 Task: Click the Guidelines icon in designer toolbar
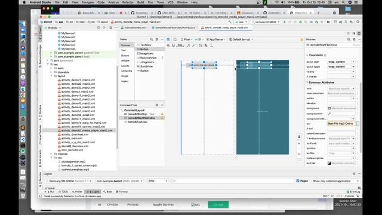coord(211,45)
